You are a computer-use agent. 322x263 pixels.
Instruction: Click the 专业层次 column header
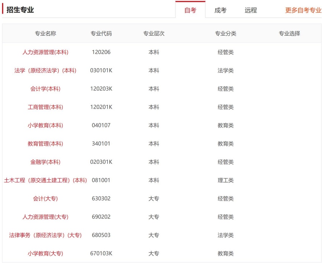tap(154, 34)
